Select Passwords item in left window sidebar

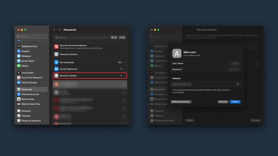[32, 89]
